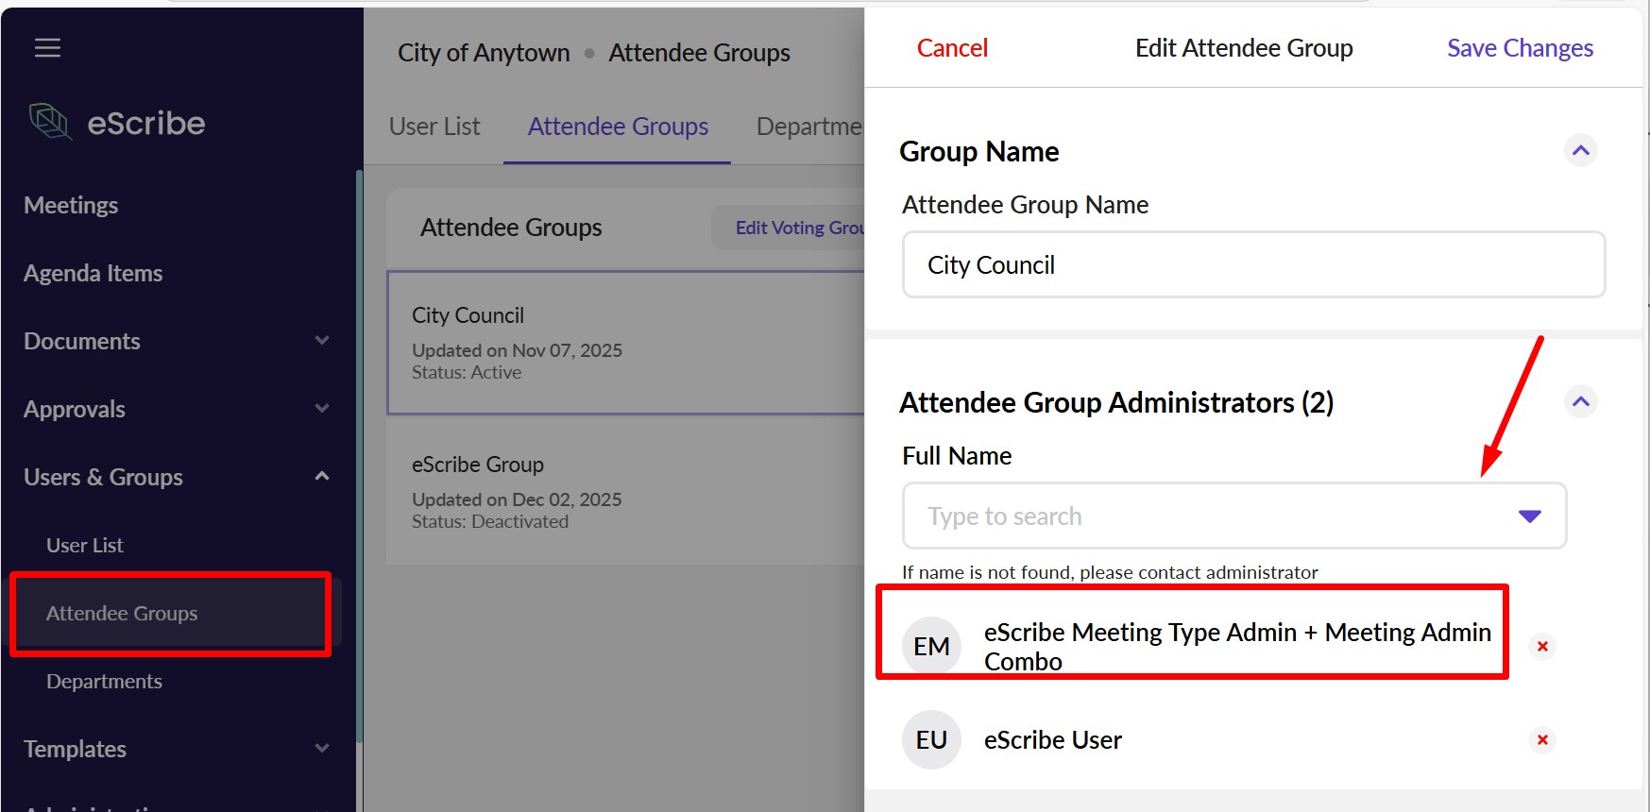Open Meetings in the sidebar
The width and height of the screenshot is (1650, 812).
tap(71, 205)
